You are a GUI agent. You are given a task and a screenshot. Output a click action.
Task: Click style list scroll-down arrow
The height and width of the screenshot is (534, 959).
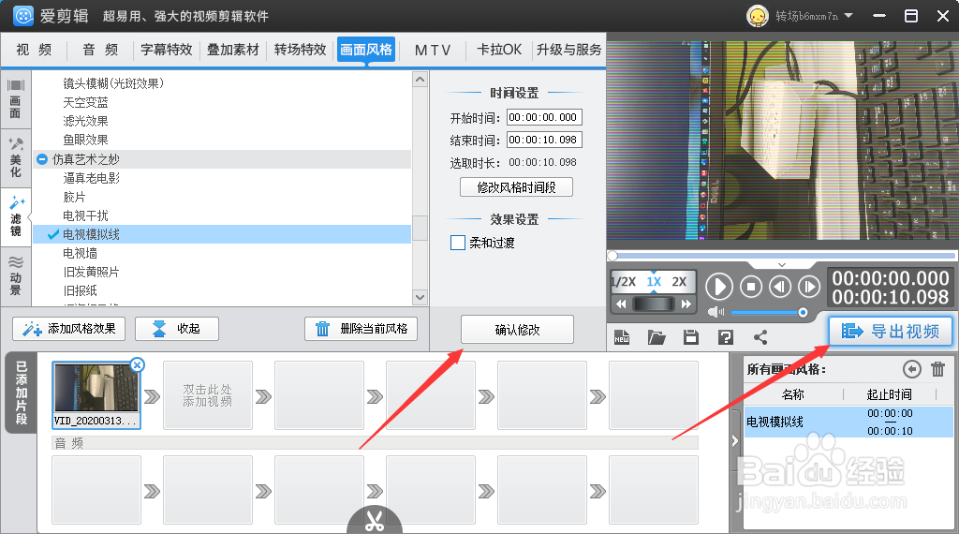coord(420,297)
